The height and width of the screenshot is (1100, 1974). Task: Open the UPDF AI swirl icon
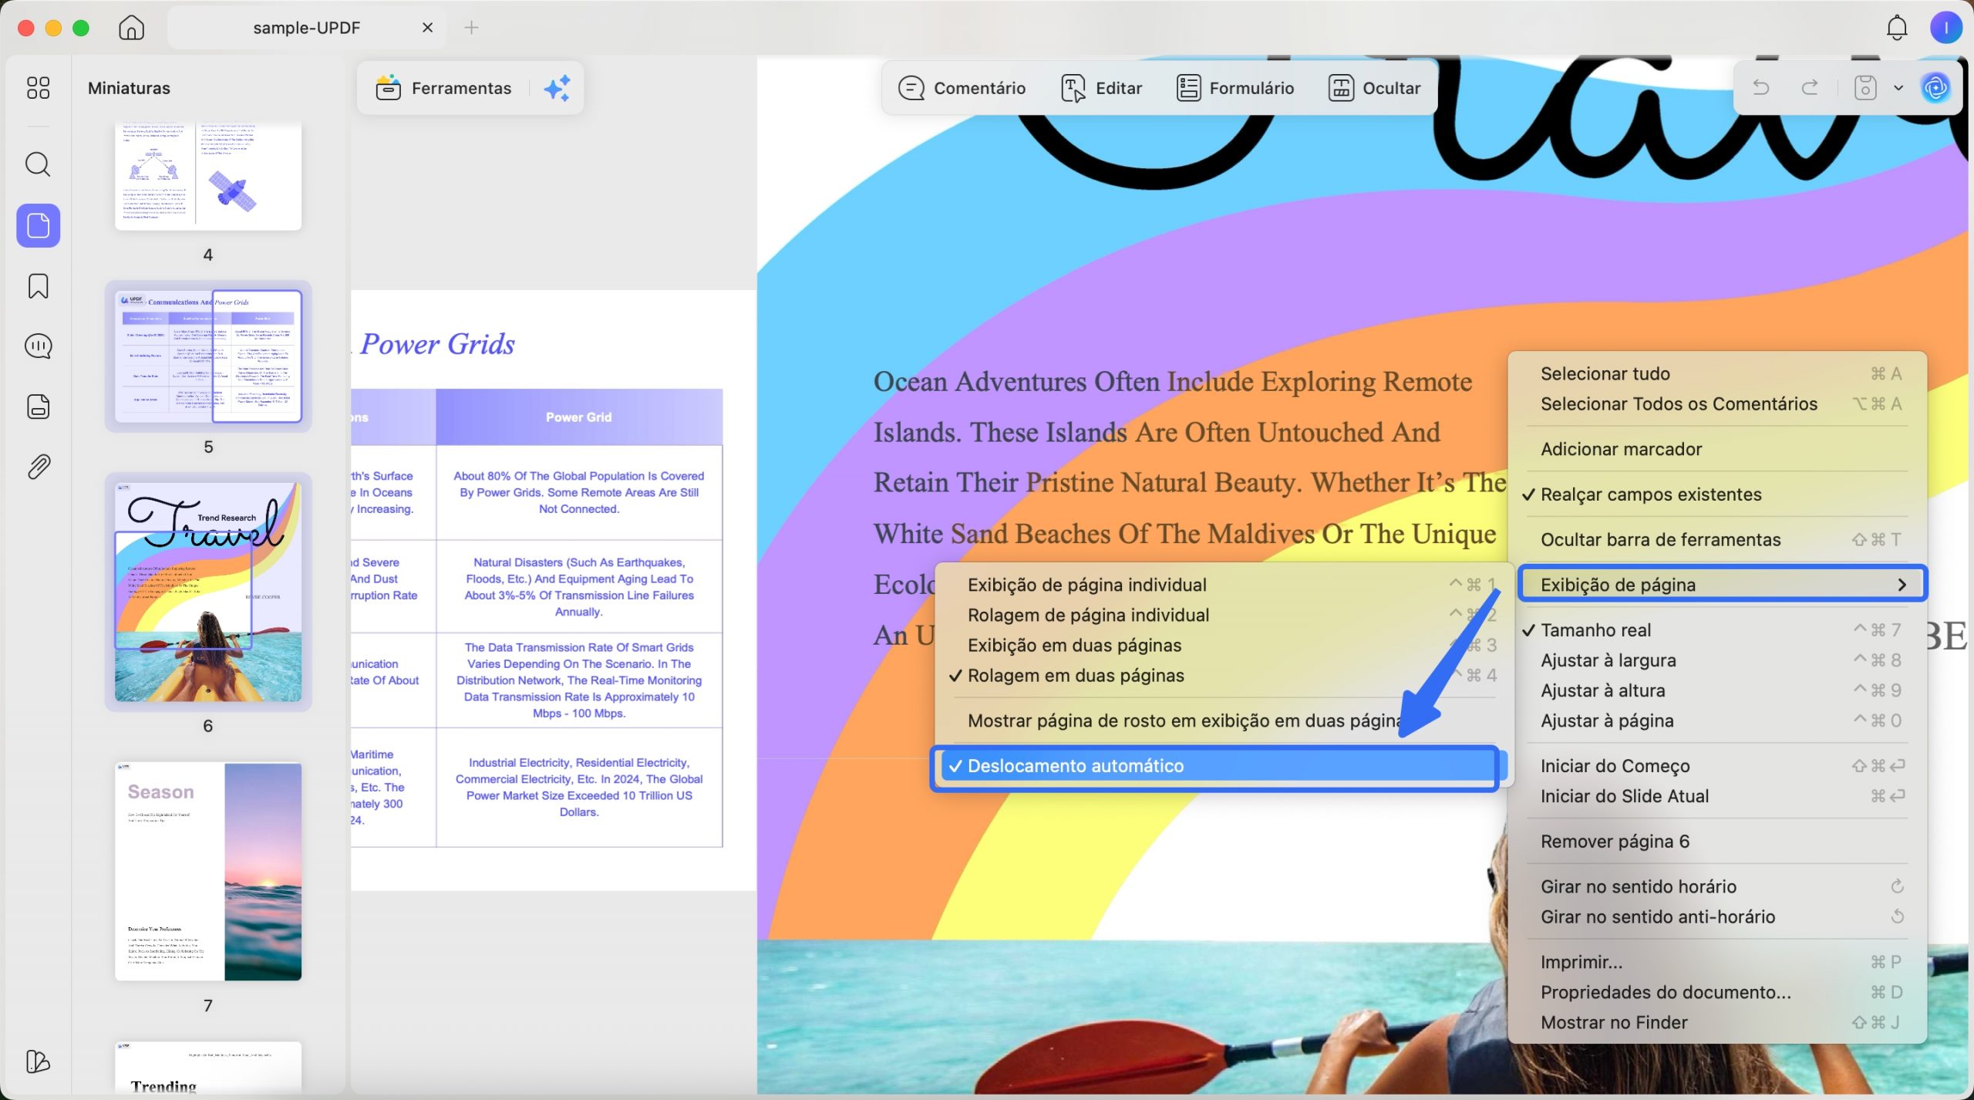tap(1935, 87)
